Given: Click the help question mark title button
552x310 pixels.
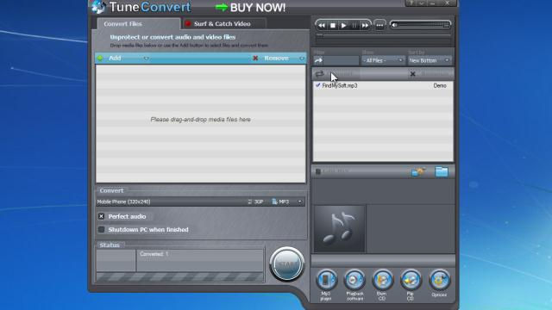Looking at the screenshot, I should pos(411,3).
